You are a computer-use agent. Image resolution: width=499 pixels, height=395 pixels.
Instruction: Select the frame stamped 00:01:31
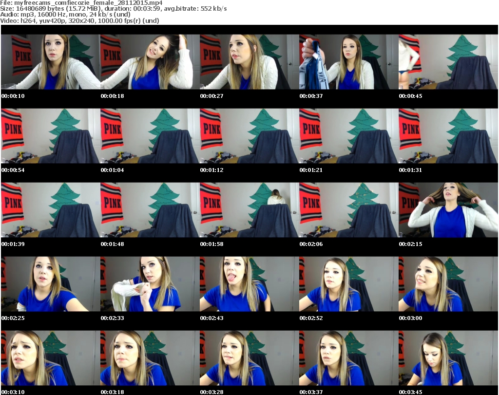tap(448, 136)
